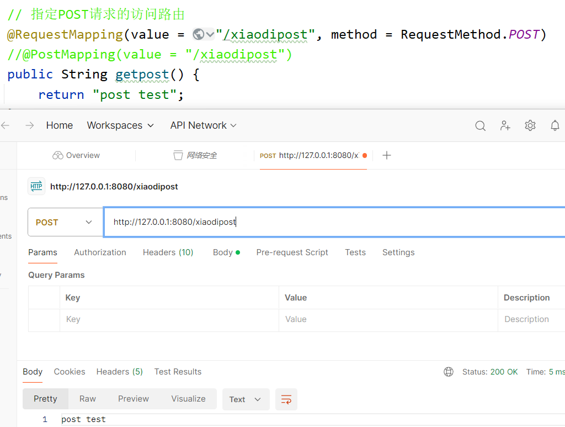Expand the Workspaces dropdown
Viewport: 565px width, 427px height.
120,125
